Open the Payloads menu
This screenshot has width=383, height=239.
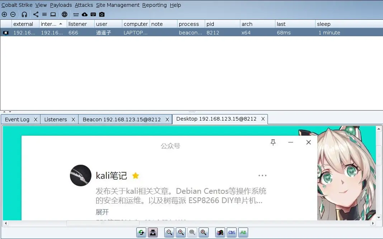coord(61,5)
